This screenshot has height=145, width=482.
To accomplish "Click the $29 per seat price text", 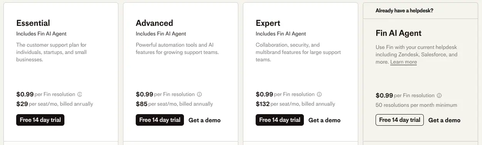I will point(55,104).
